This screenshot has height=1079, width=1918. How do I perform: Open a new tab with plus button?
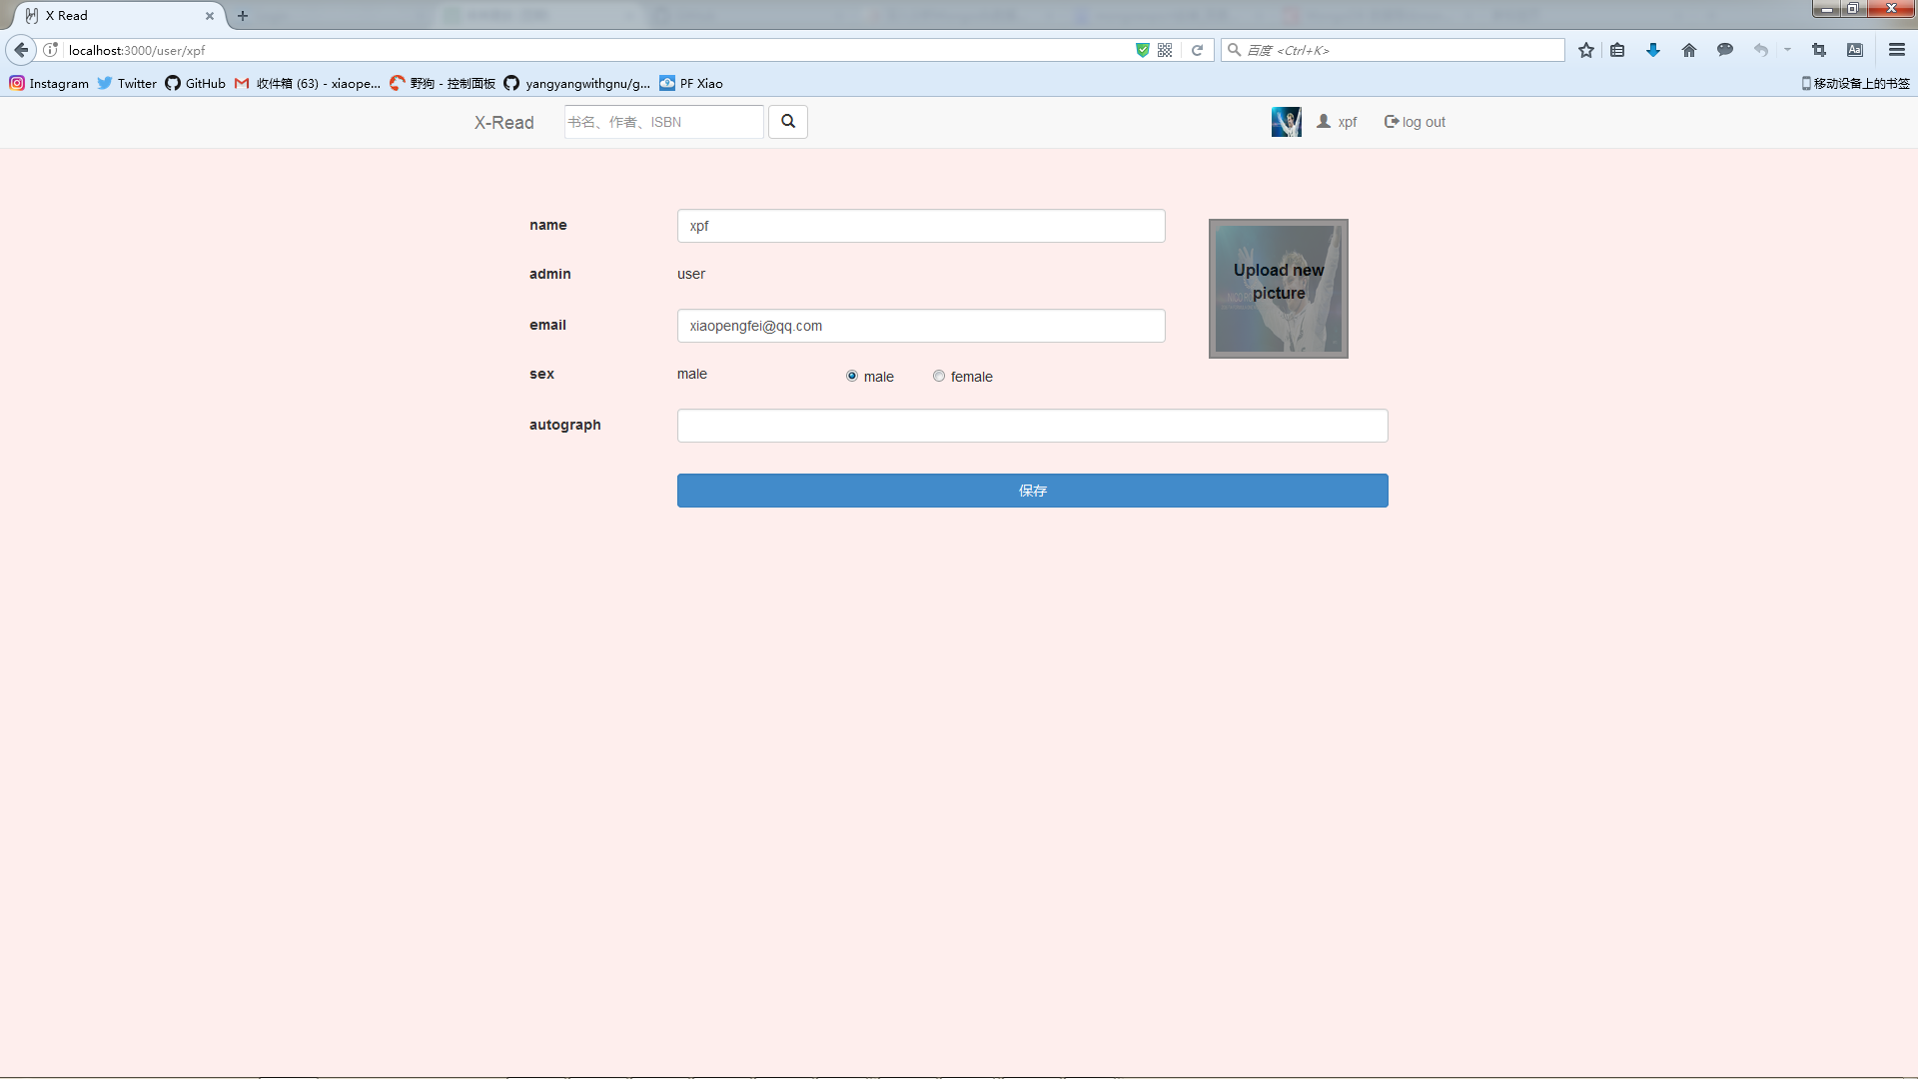click(243, 16)
